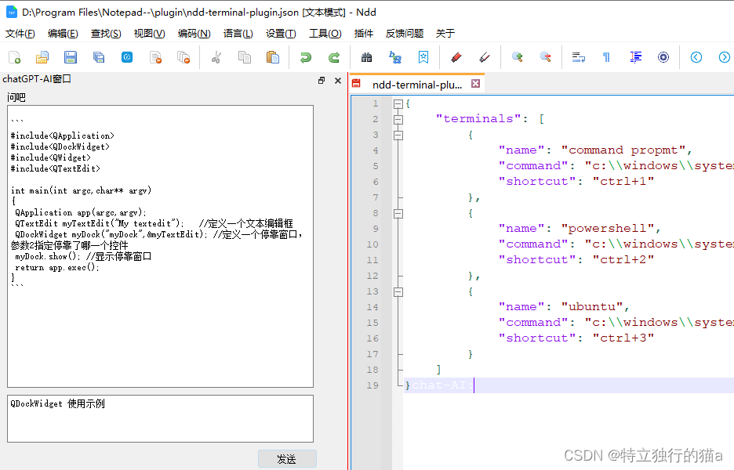
Task: Open the 编码(N) menu
Action: (194, 34)
